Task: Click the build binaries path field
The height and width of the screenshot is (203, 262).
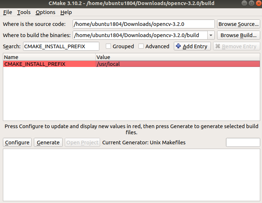Action: [x=140, y=35]
